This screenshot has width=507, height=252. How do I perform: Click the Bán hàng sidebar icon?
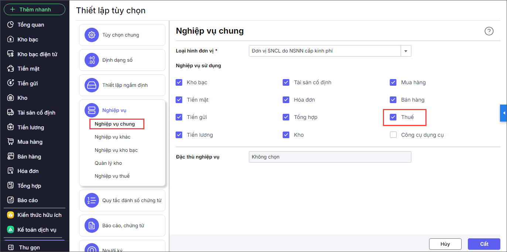coord(11,157)
